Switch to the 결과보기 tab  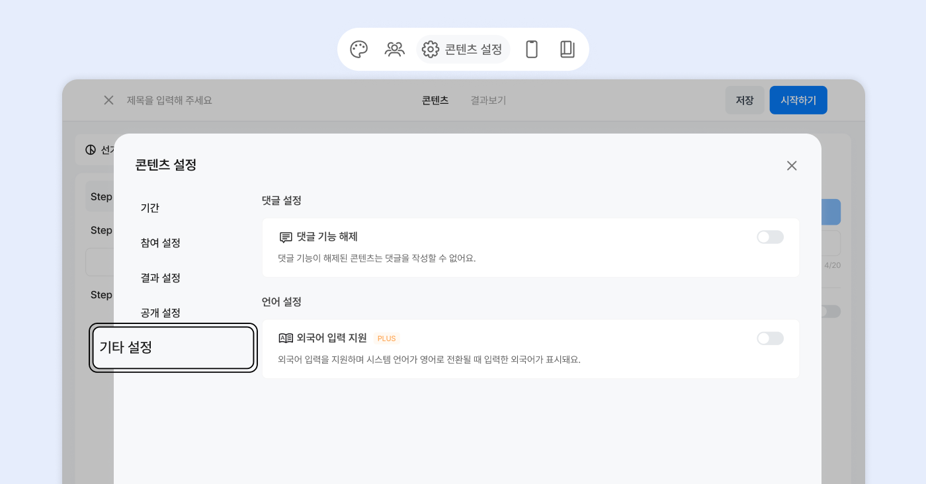coord(488,101)
